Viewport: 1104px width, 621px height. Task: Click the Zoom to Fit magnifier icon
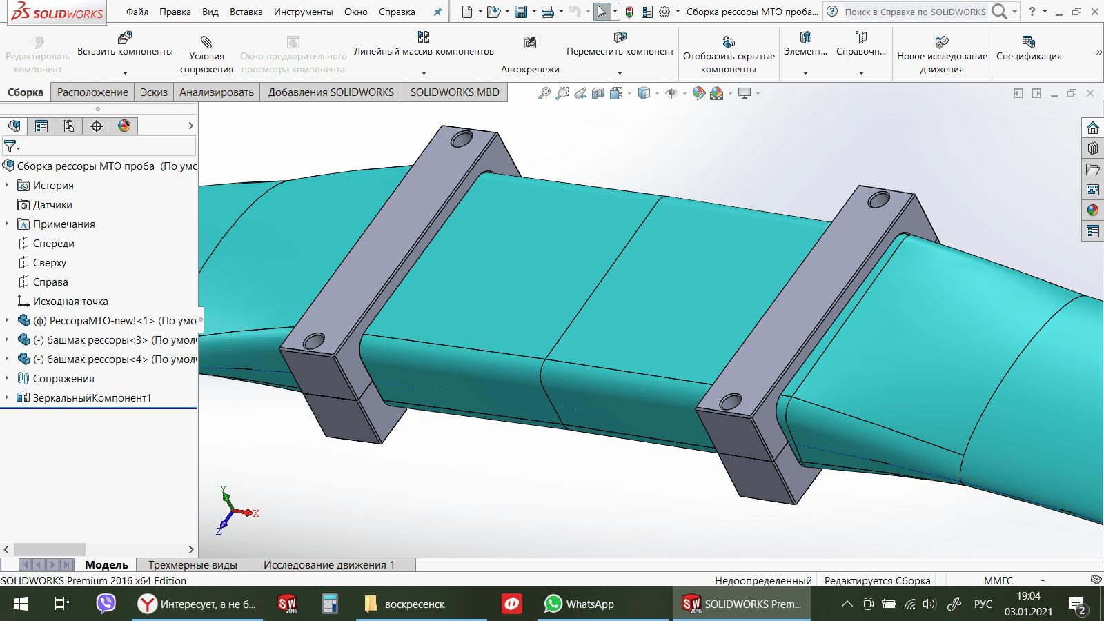[544, 93]
